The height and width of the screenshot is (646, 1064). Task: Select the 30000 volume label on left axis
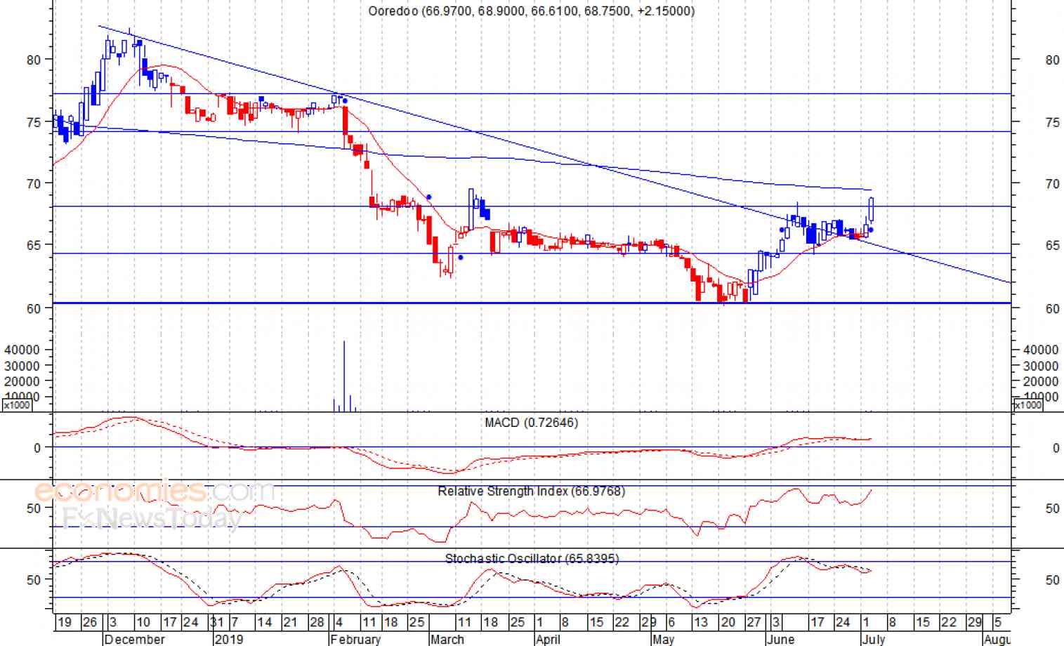tap(22, 366)
